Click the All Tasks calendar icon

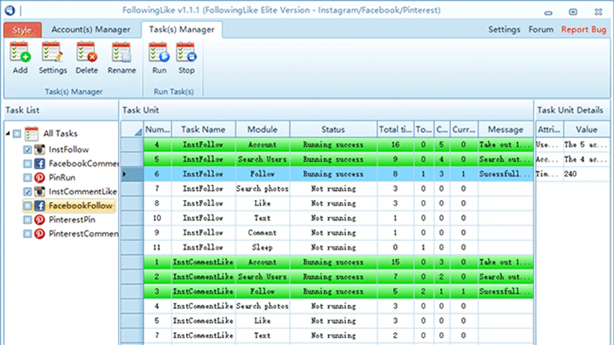click(31, 133)
